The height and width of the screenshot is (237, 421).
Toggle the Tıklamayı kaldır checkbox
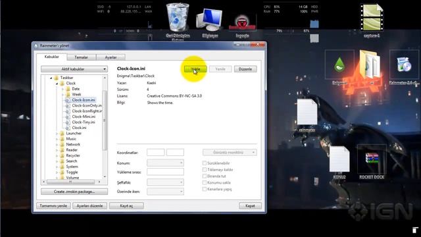(205, 170)
